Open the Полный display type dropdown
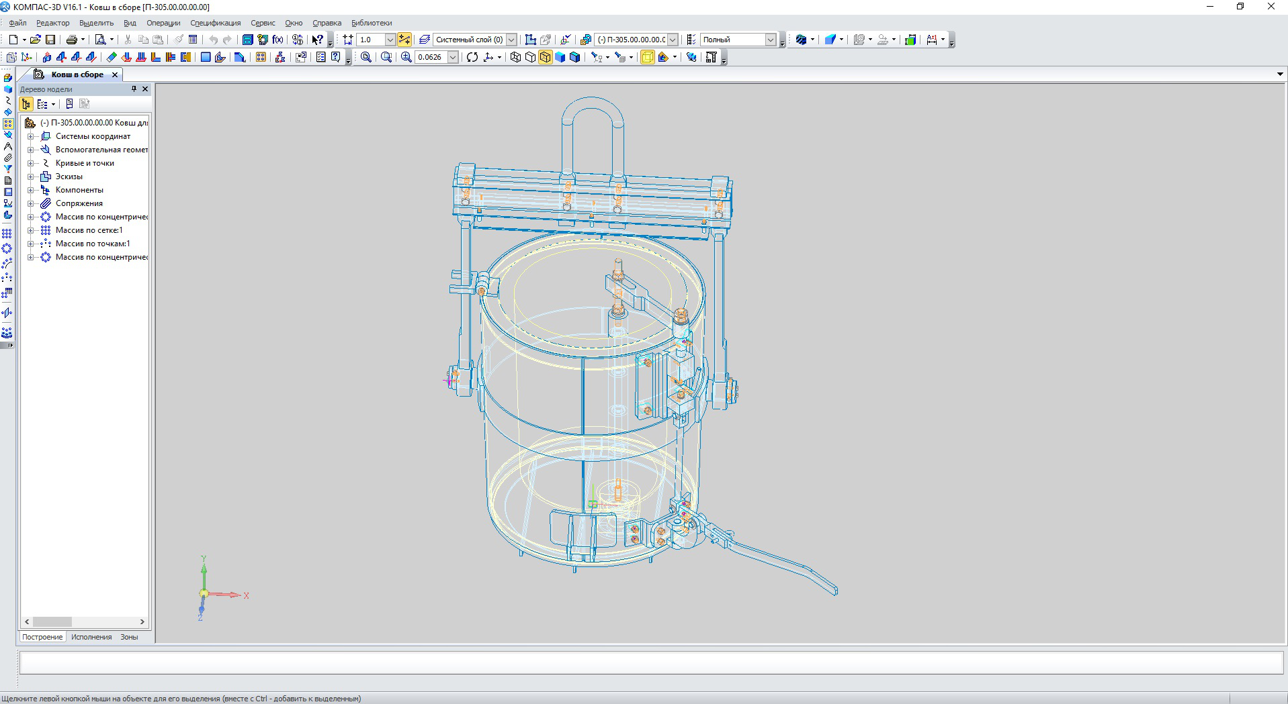 771,40
